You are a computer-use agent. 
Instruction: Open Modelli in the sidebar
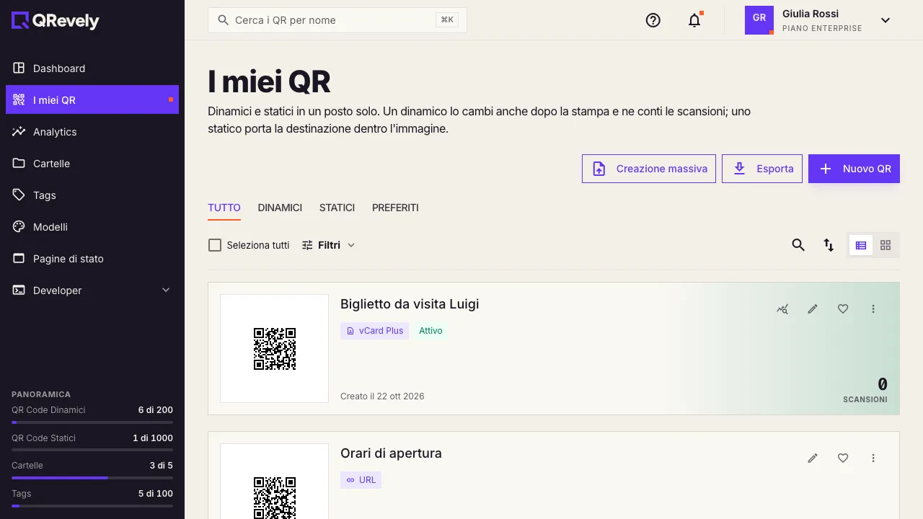point(92,227)
